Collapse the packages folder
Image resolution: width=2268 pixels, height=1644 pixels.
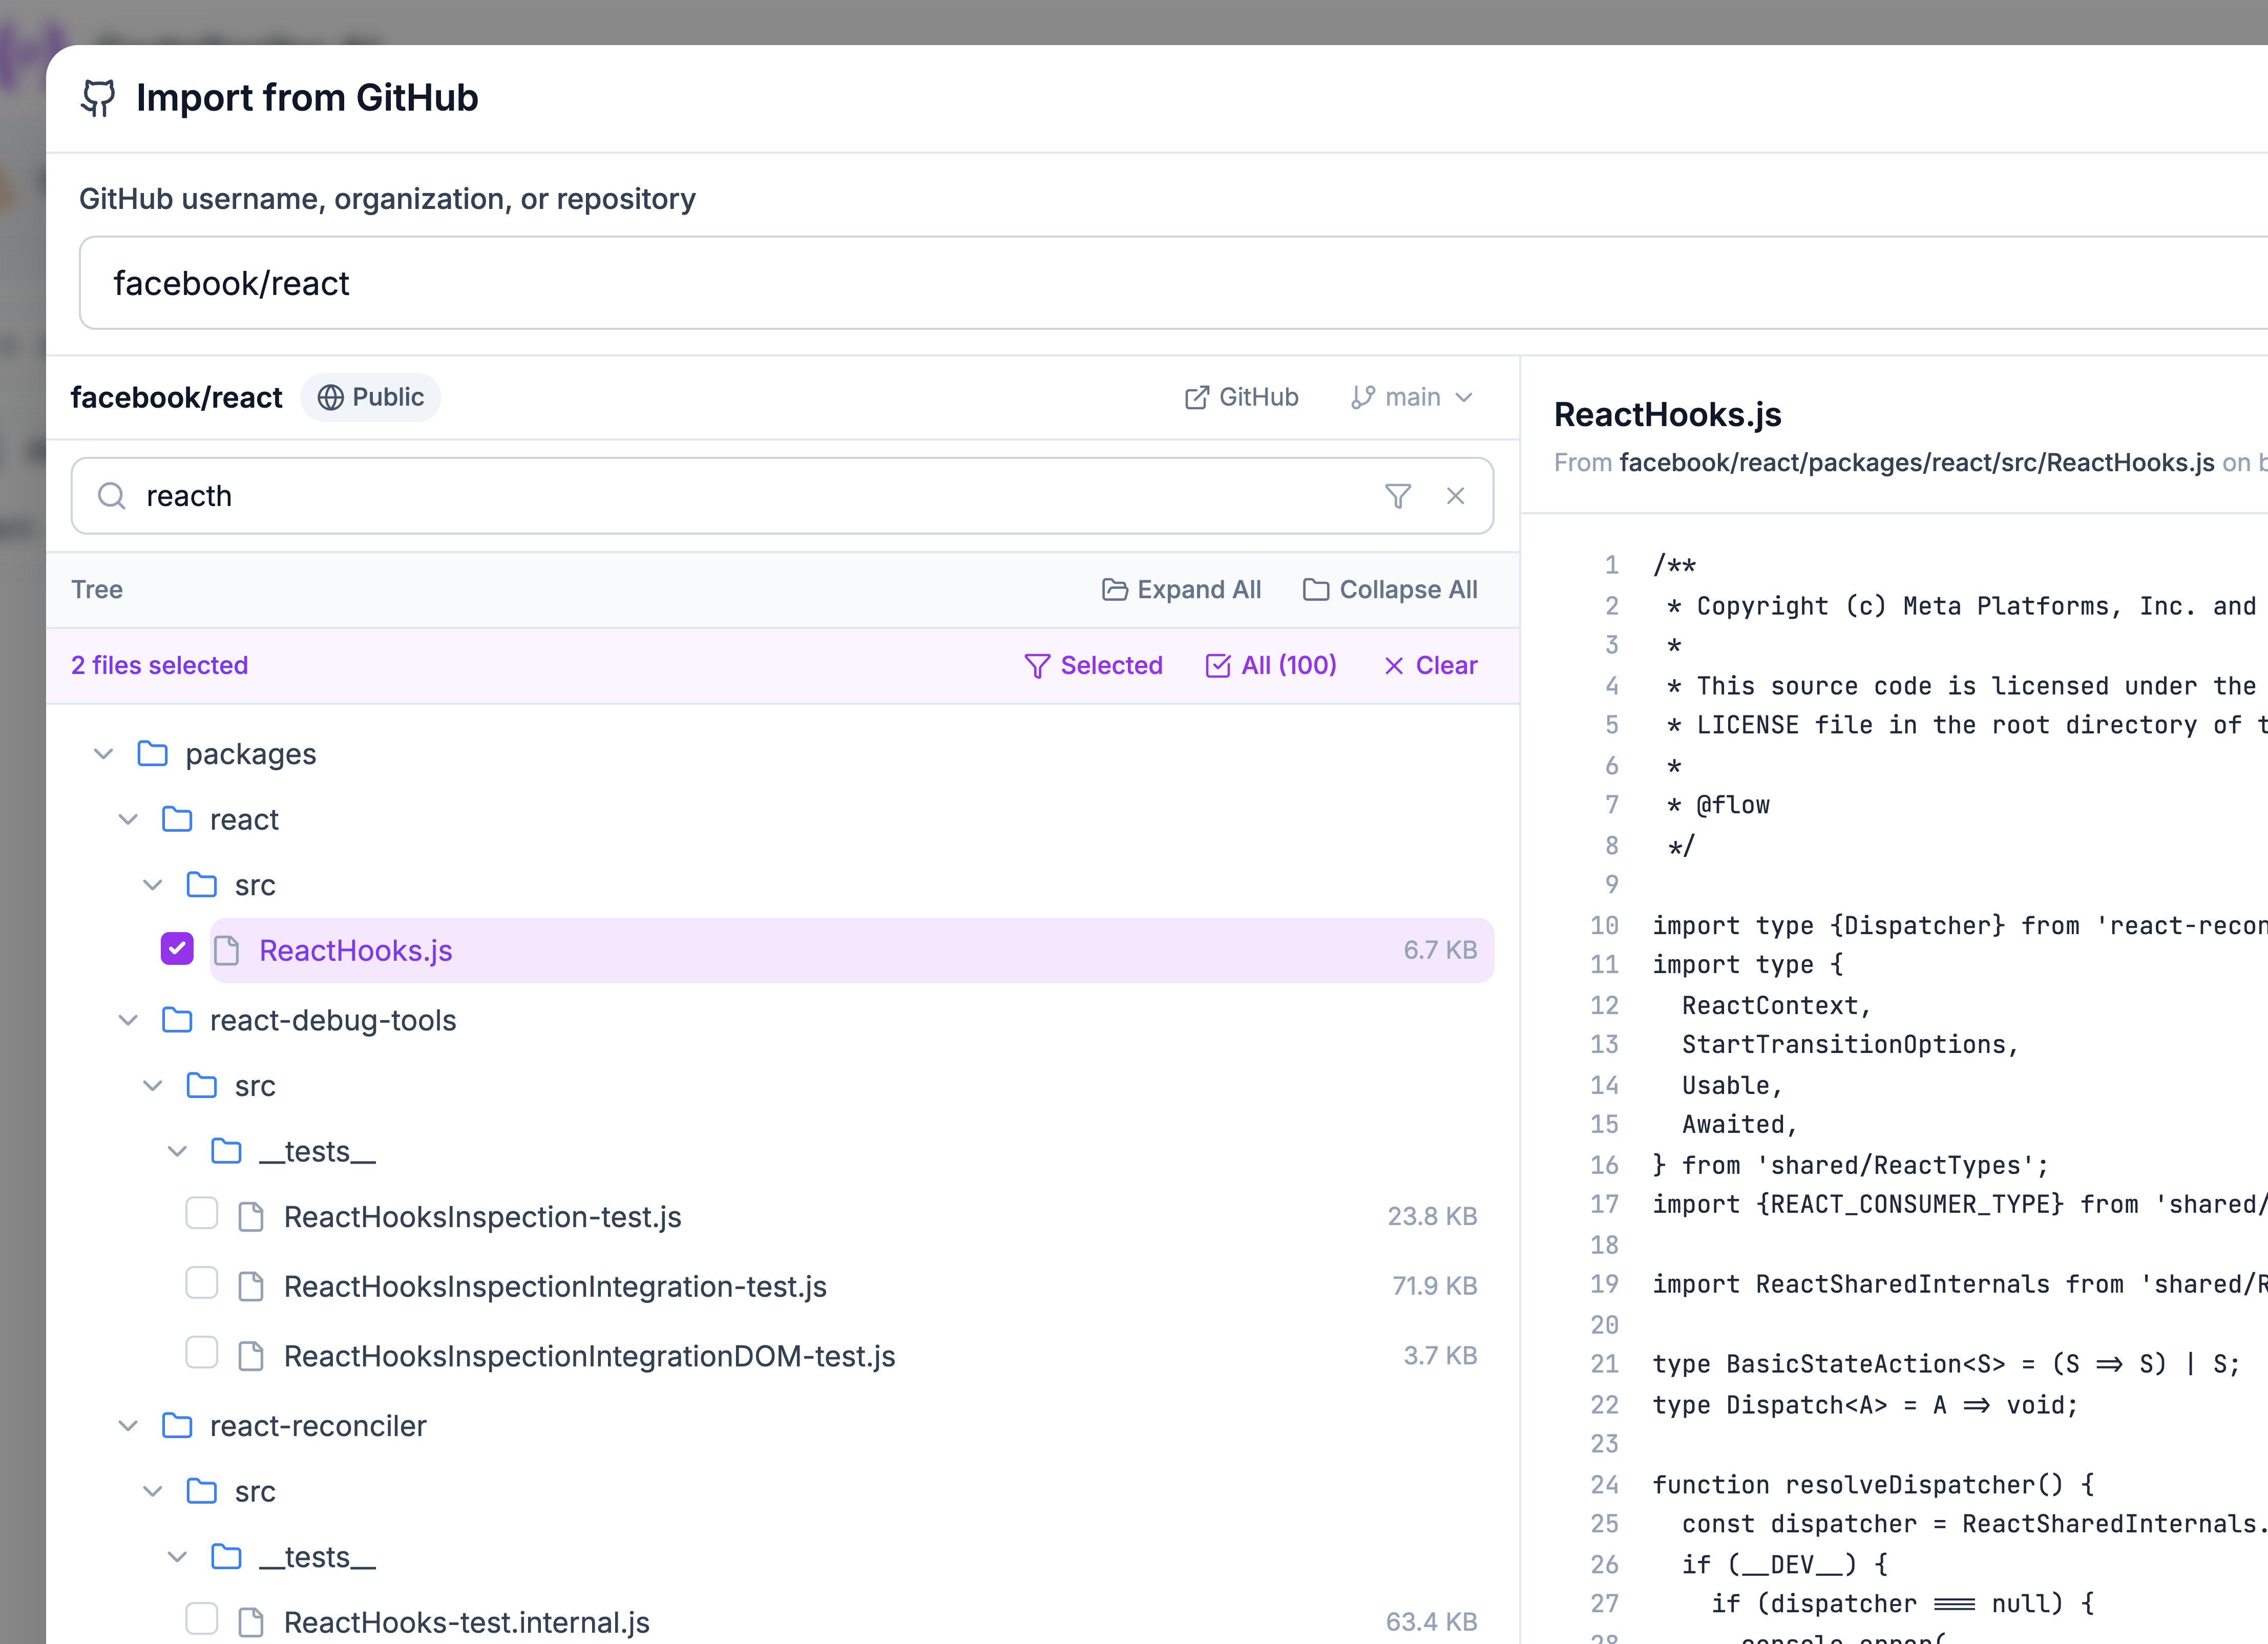point(103,753)
